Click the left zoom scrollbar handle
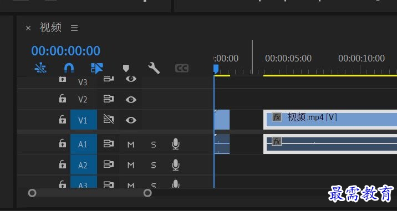397x211 pixels. tap(32, 193)
